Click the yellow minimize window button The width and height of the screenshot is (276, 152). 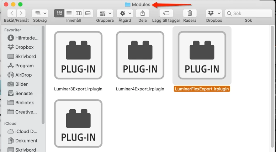tap(13, 4)
